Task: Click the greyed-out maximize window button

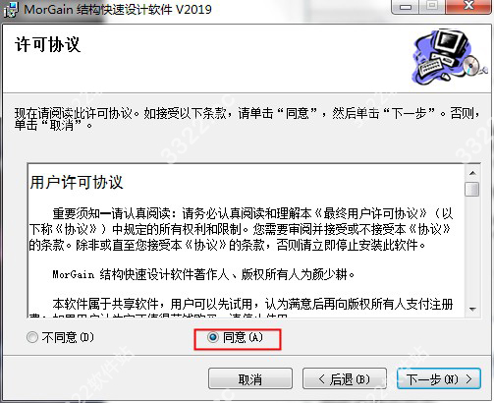Action: tap(432, 7)
